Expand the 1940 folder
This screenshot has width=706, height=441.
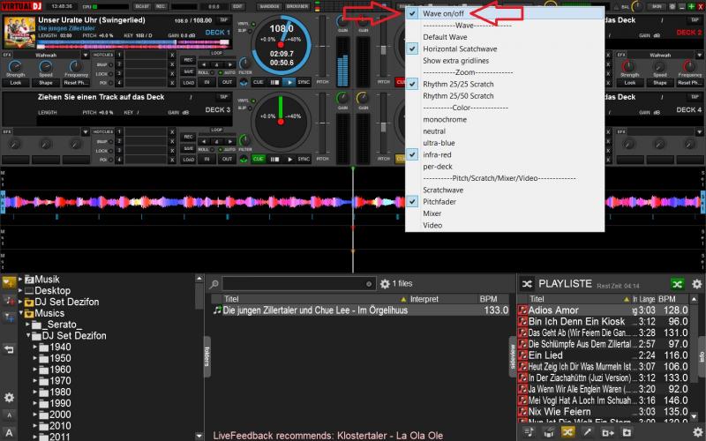[36, 348]
